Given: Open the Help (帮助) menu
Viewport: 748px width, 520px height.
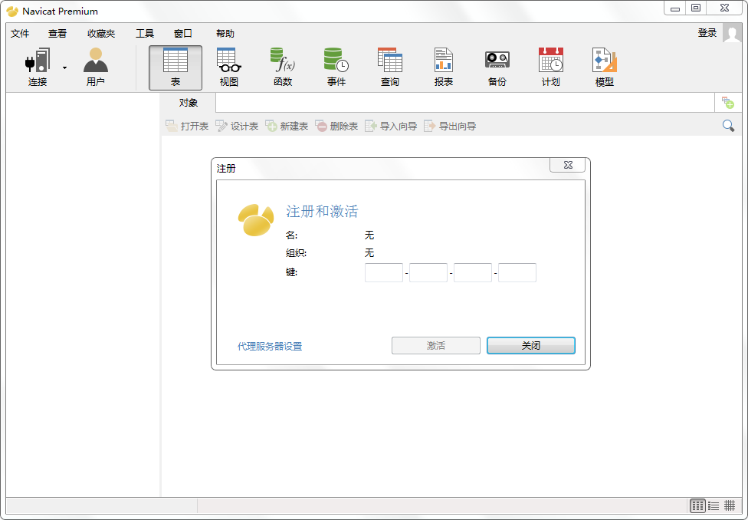Looking at the screenshot, I should (225, 34).
